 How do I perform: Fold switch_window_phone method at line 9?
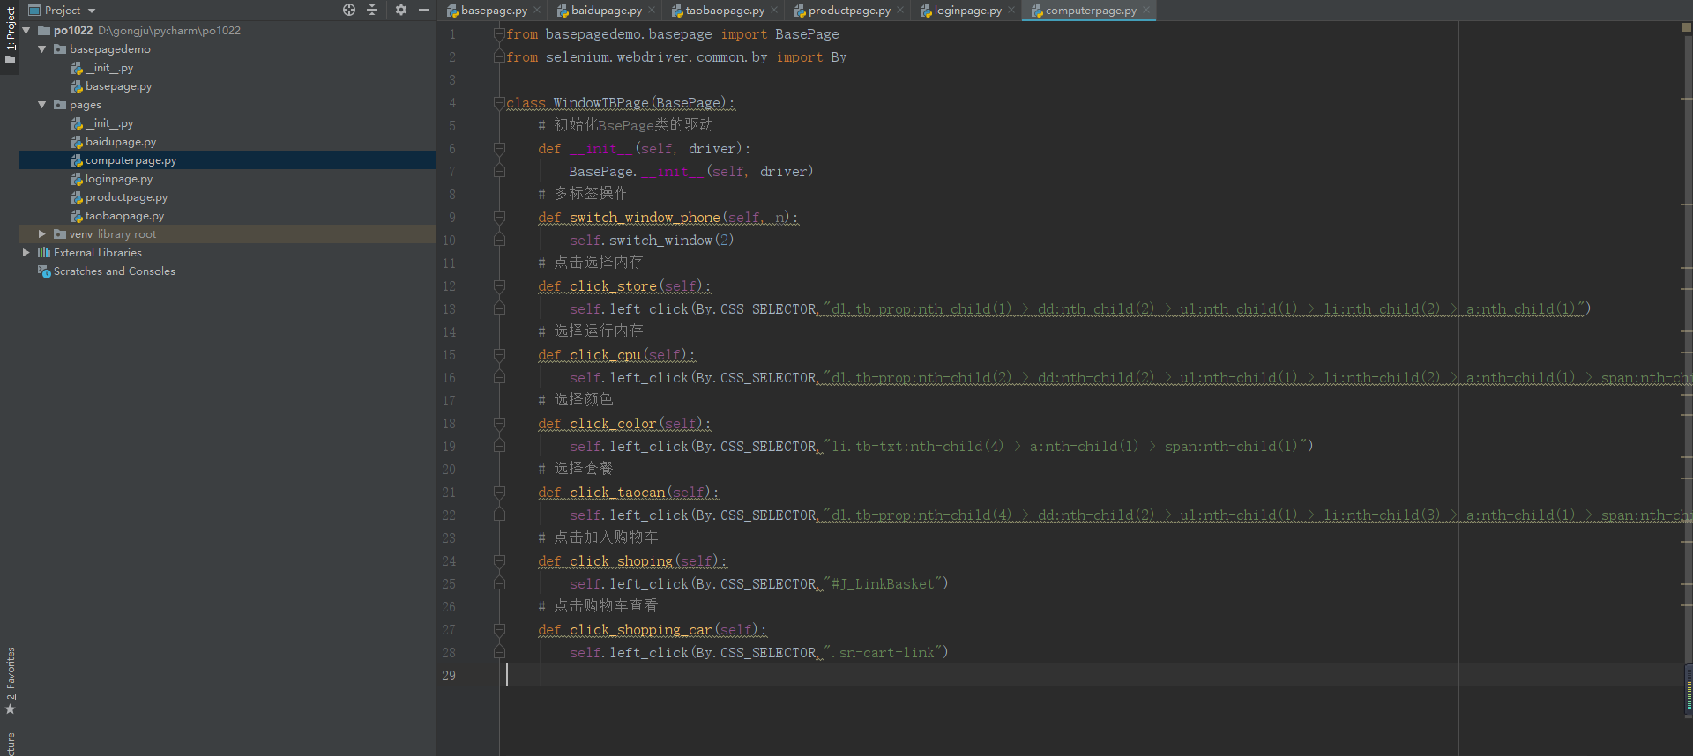click(499, 218)
